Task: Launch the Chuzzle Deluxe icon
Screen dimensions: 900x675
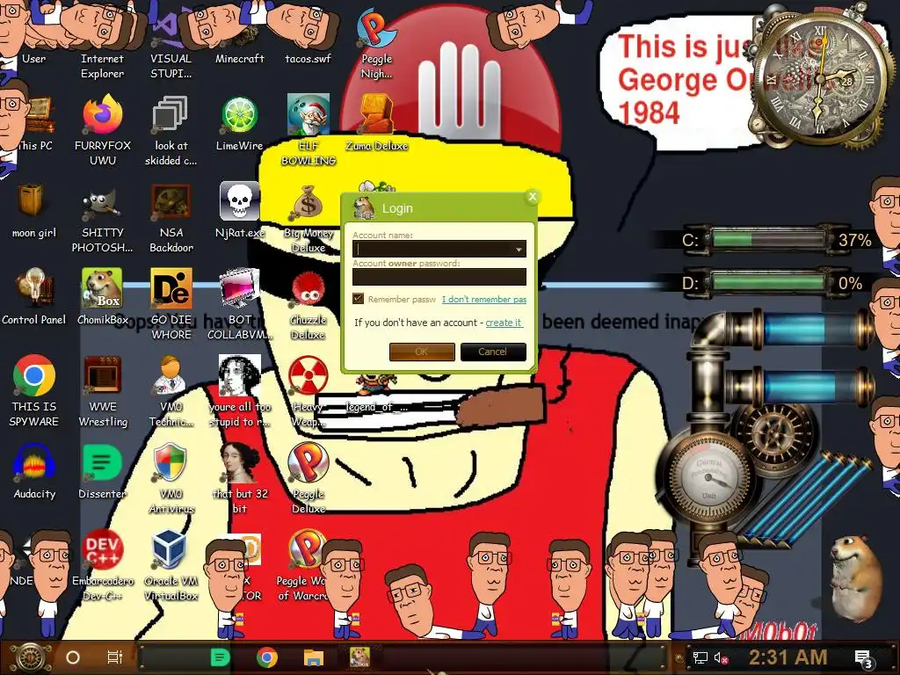Action: (x=308, y=304)
